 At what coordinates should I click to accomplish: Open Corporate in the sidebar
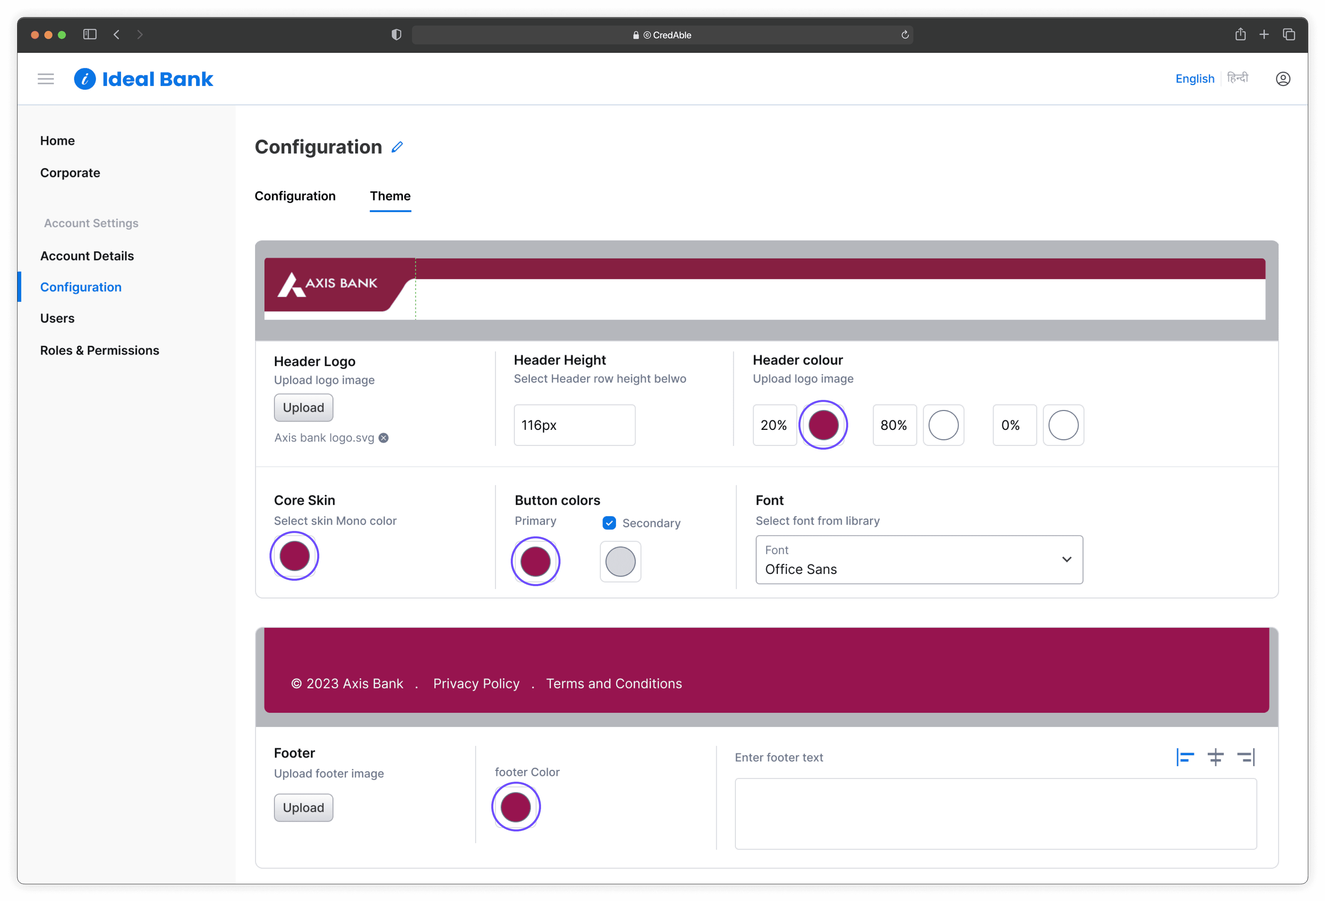[x=70, y=173]
